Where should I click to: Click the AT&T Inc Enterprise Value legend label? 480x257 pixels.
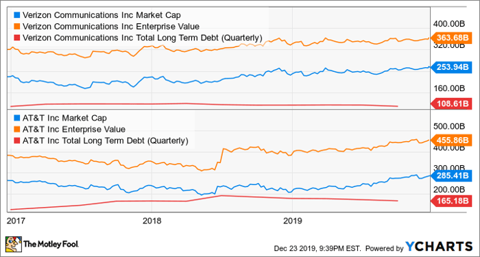click(74, 130)
